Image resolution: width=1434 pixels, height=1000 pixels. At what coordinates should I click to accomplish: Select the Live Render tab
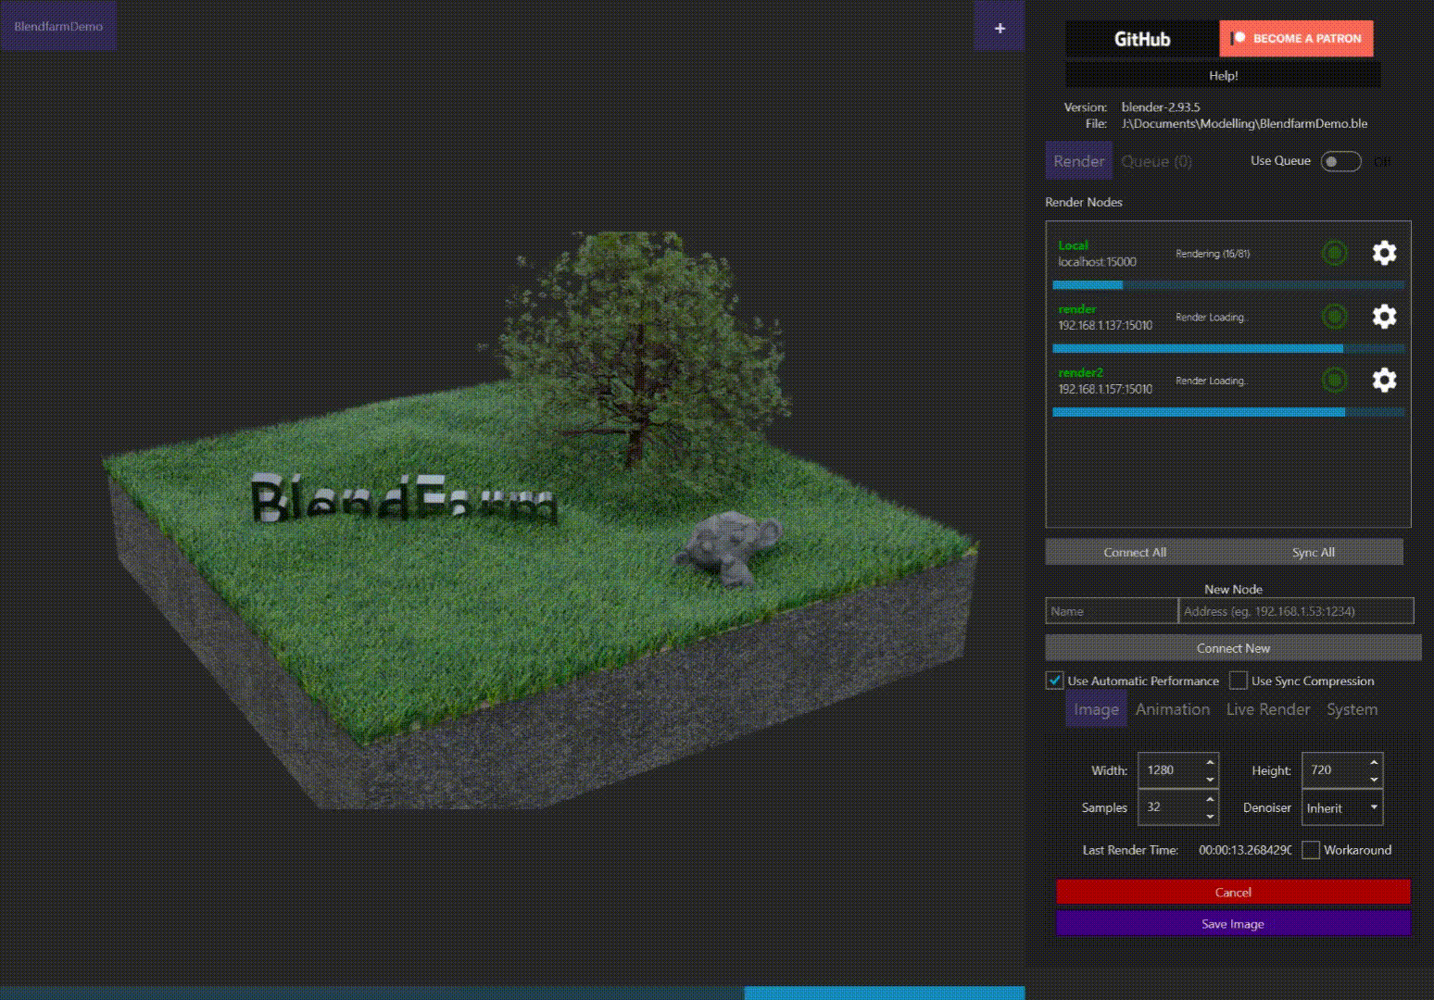coord(1268,709)
